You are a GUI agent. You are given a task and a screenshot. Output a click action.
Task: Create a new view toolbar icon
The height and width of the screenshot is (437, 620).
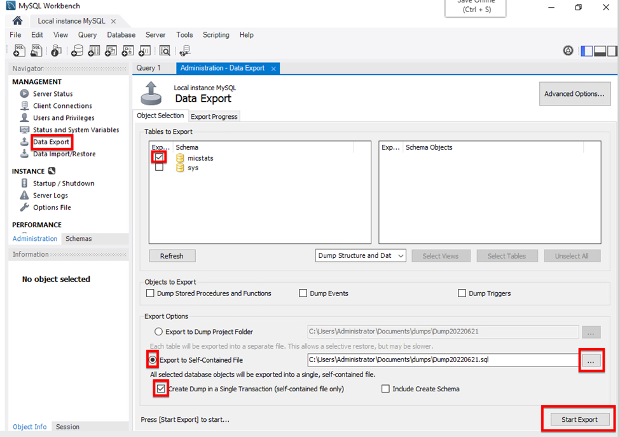pos(111,51)
